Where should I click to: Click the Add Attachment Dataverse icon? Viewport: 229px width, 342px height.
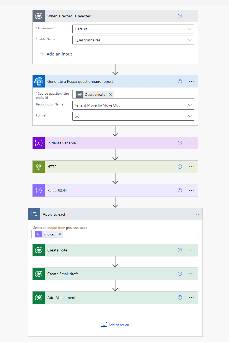[38, 298]
